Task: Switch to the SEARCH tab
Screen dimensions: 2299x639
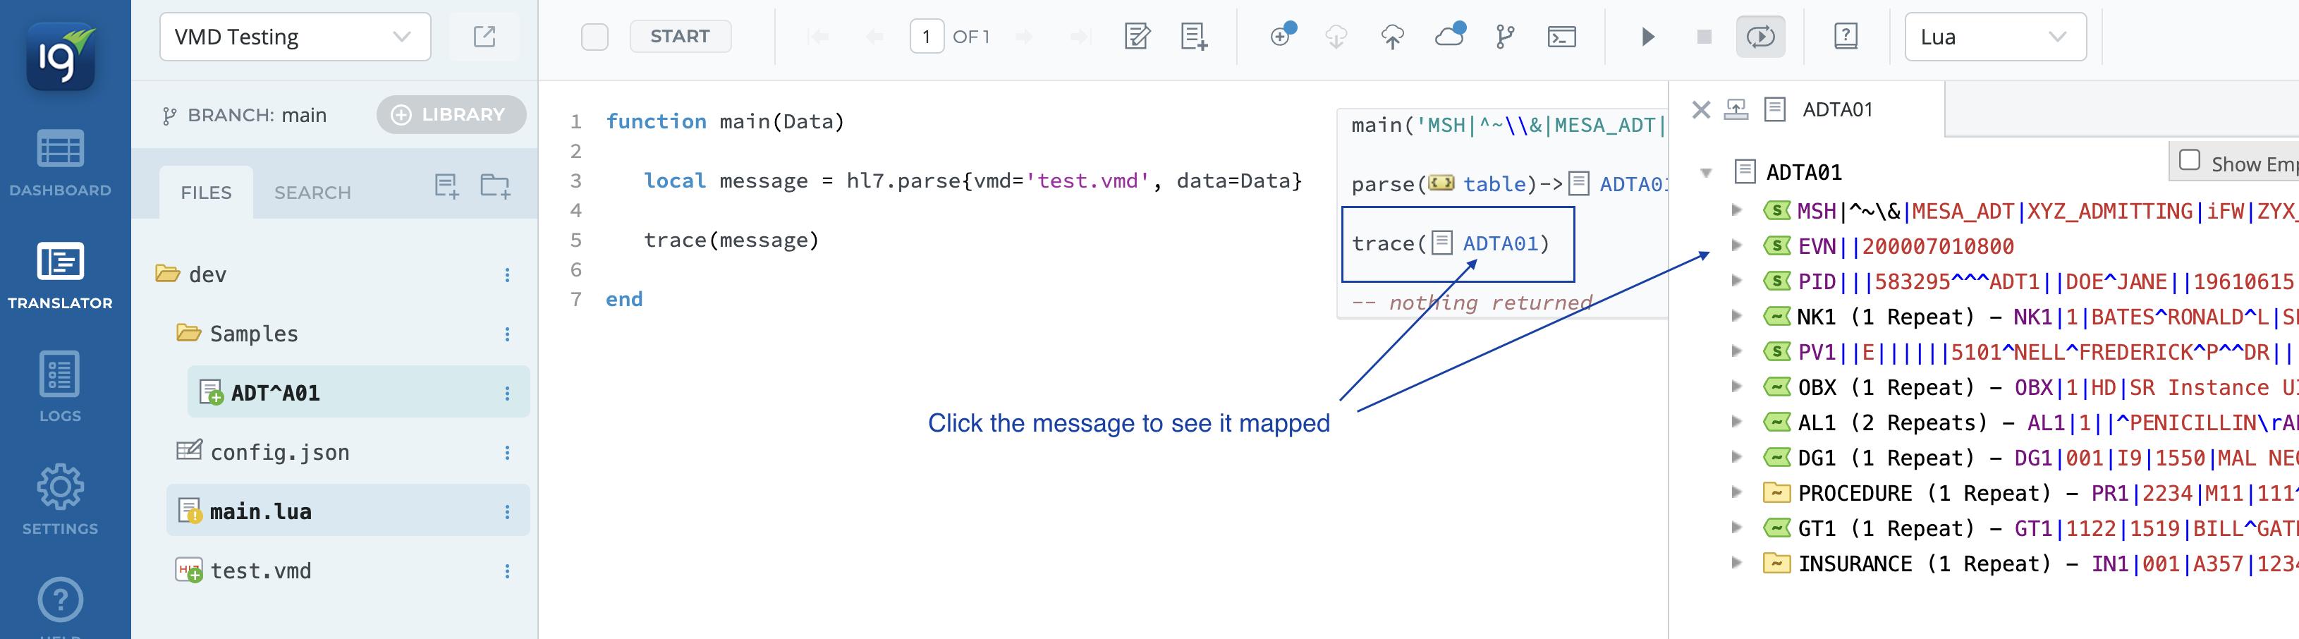Action: pyautogui.click(x=312, y=193)
